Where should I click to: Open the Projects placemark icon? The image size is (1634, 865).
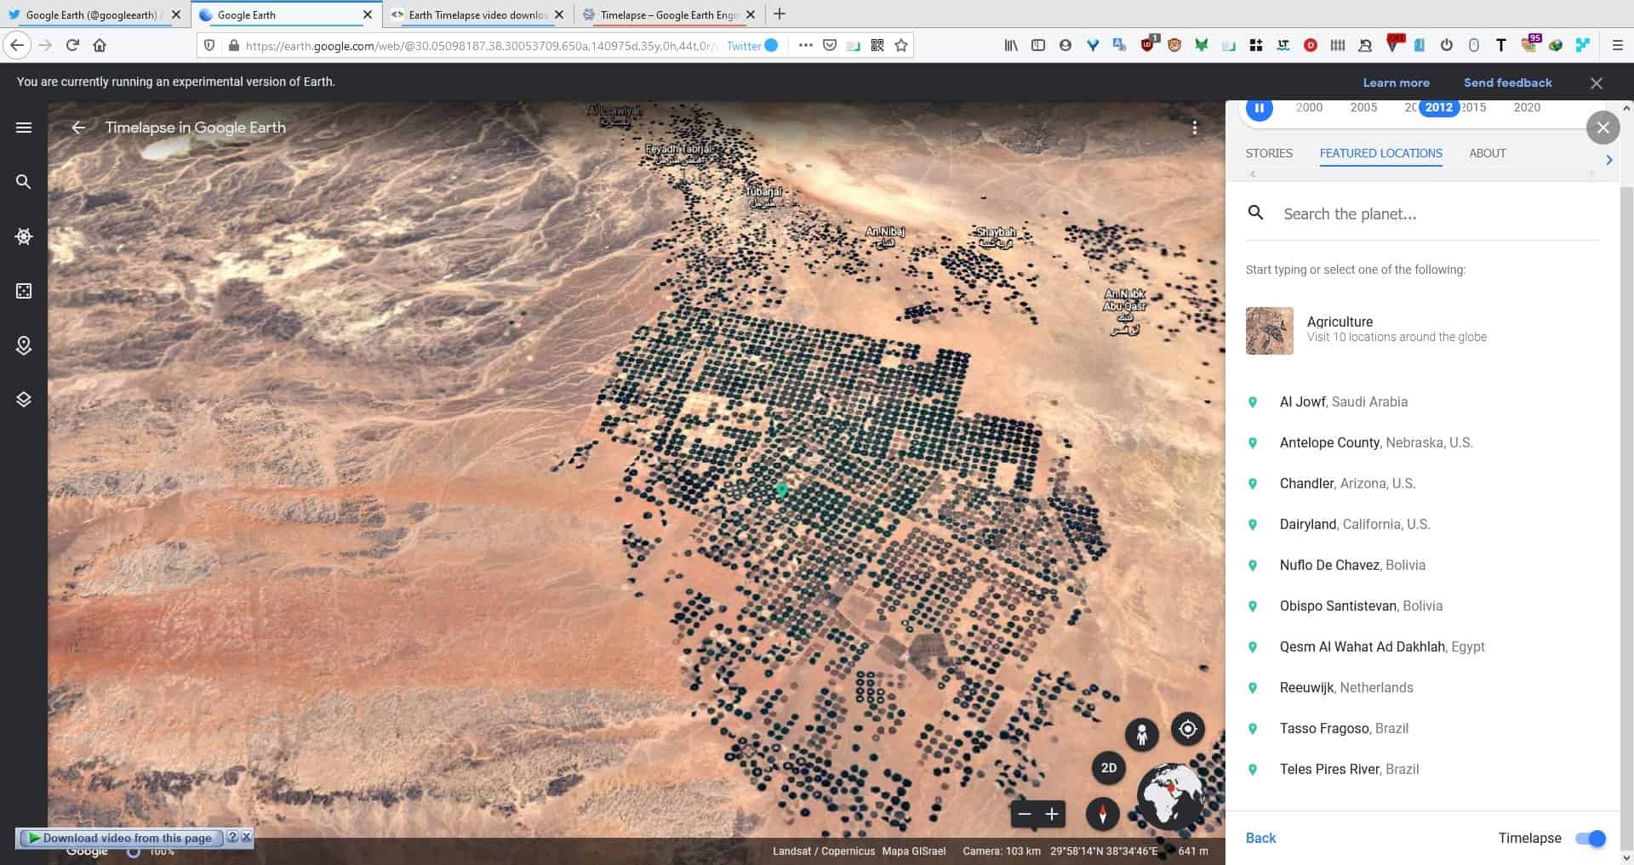tap(23, 346)
